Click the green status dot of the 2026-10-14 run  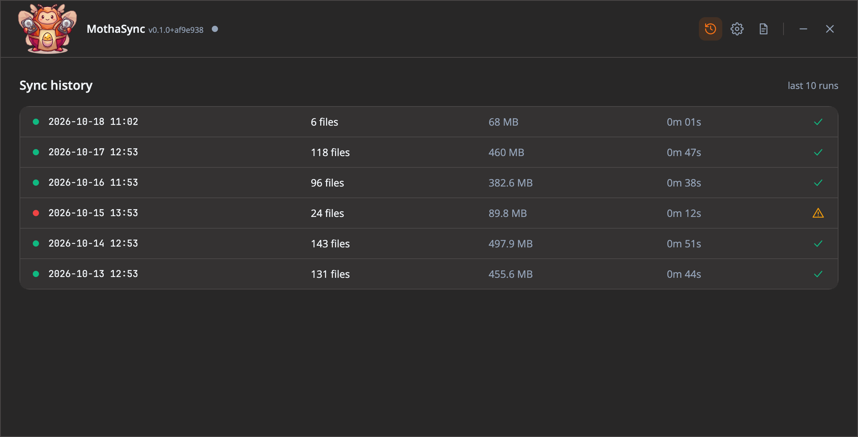(36, 243)
